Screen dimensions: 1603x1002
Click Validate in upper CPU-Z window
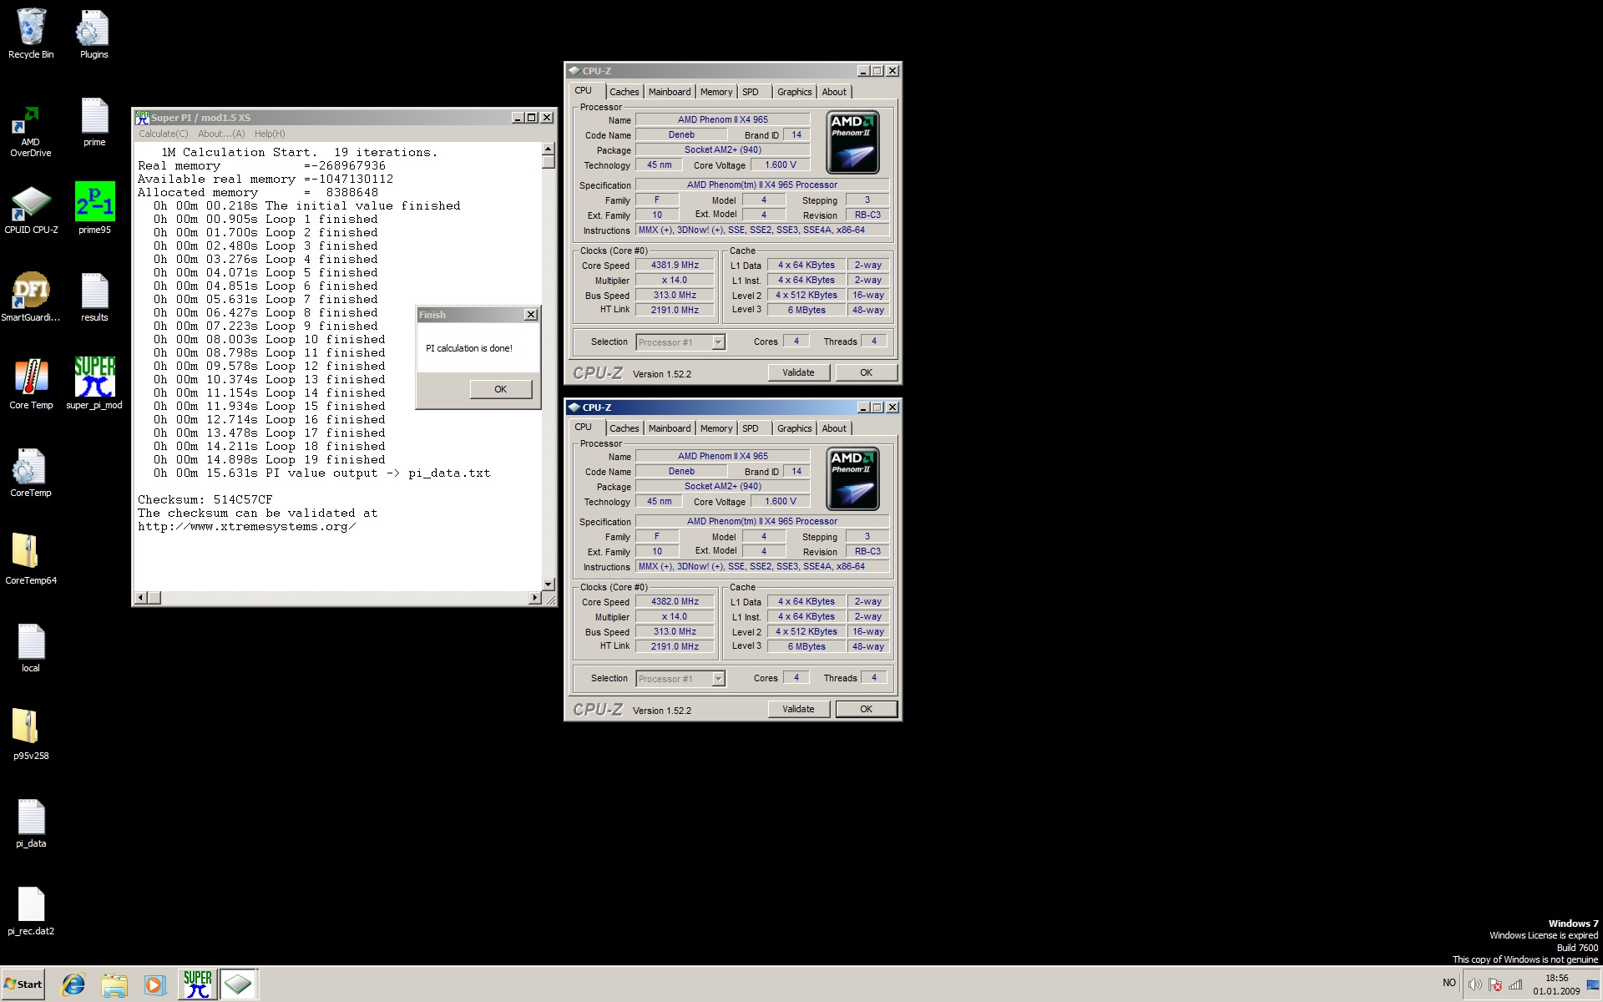pyautogui.click(x=798, y=372)
